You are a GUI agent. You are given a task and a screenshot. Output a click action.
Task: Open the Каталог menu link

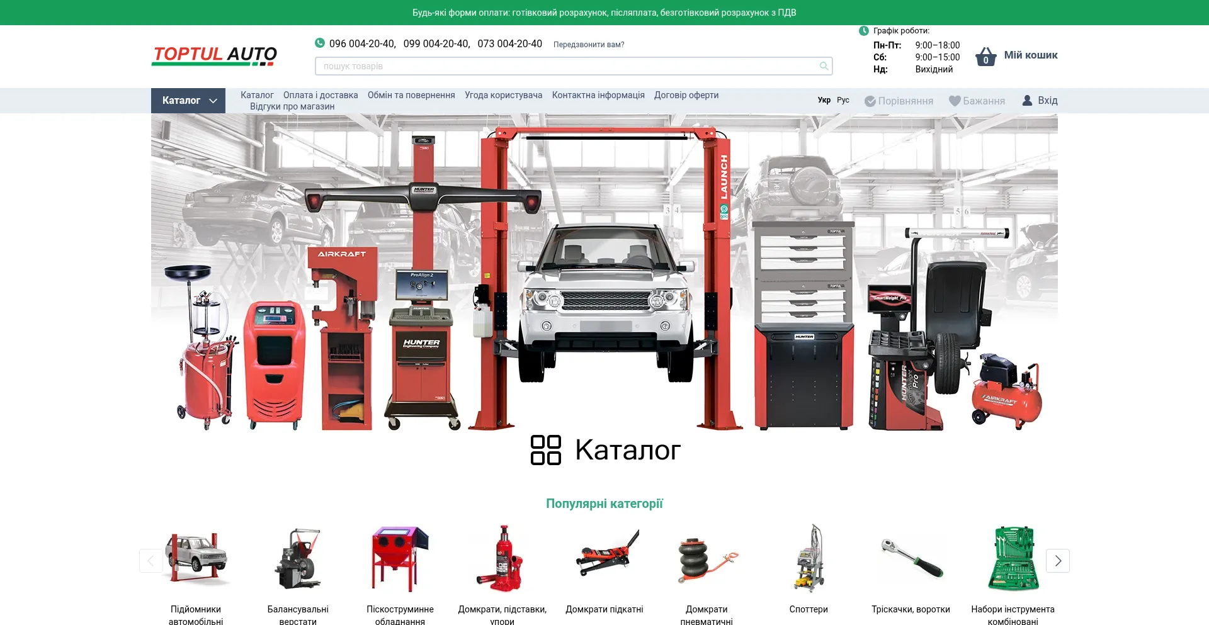coord(257,95)
